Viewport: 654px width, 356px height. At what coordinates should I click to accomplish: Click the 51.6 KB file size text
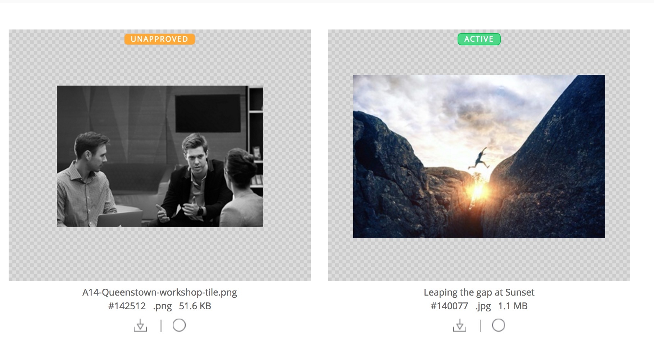click(195, 306)
